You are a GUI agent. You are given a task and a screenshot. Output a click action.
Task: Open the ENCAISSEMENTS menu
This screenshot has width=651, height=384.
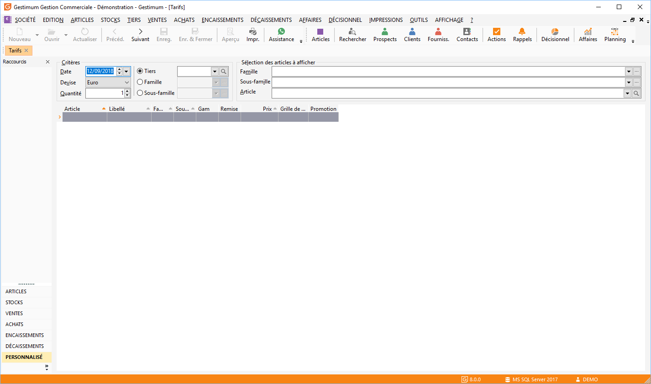click(222, 20)
